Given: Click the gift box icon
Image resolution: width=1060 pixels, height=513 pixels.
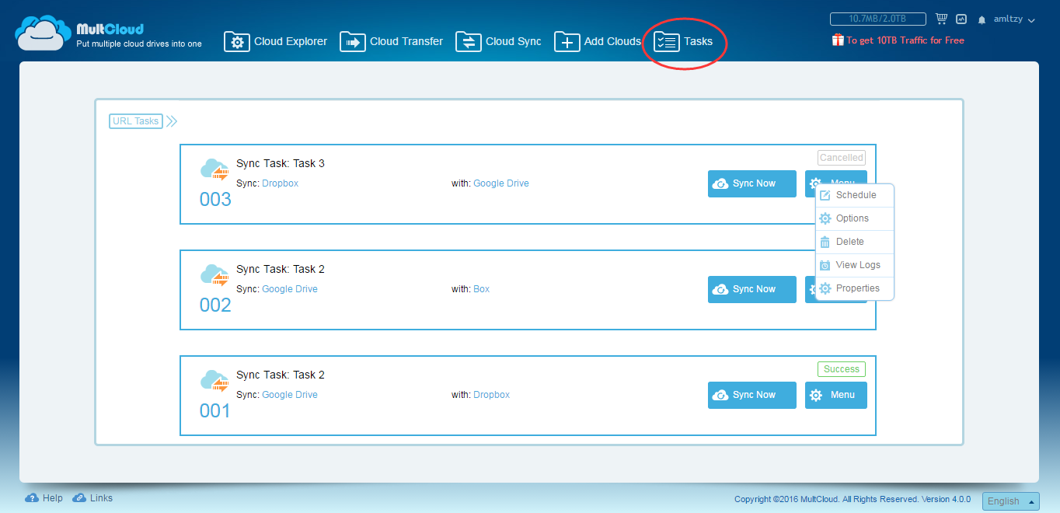Looking at the screenshot, I should click(837, 40).
